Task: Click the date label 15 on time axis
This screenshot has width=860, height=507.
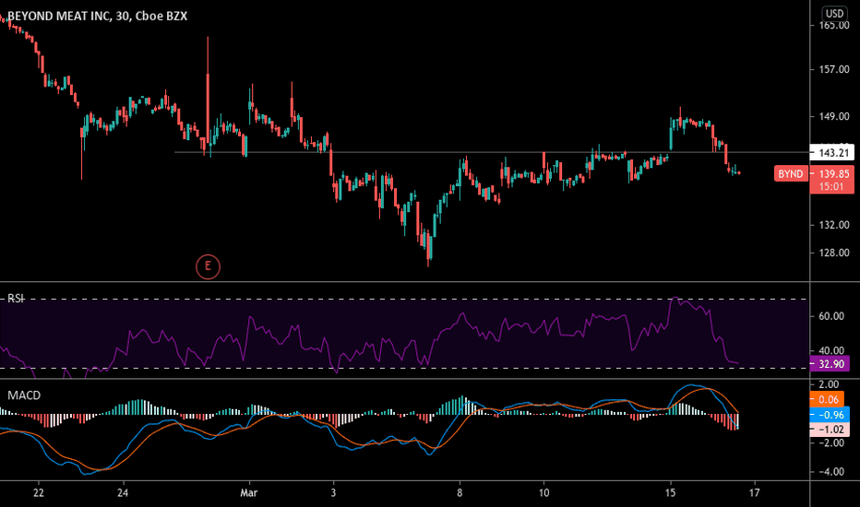Action: pos(670,493)
